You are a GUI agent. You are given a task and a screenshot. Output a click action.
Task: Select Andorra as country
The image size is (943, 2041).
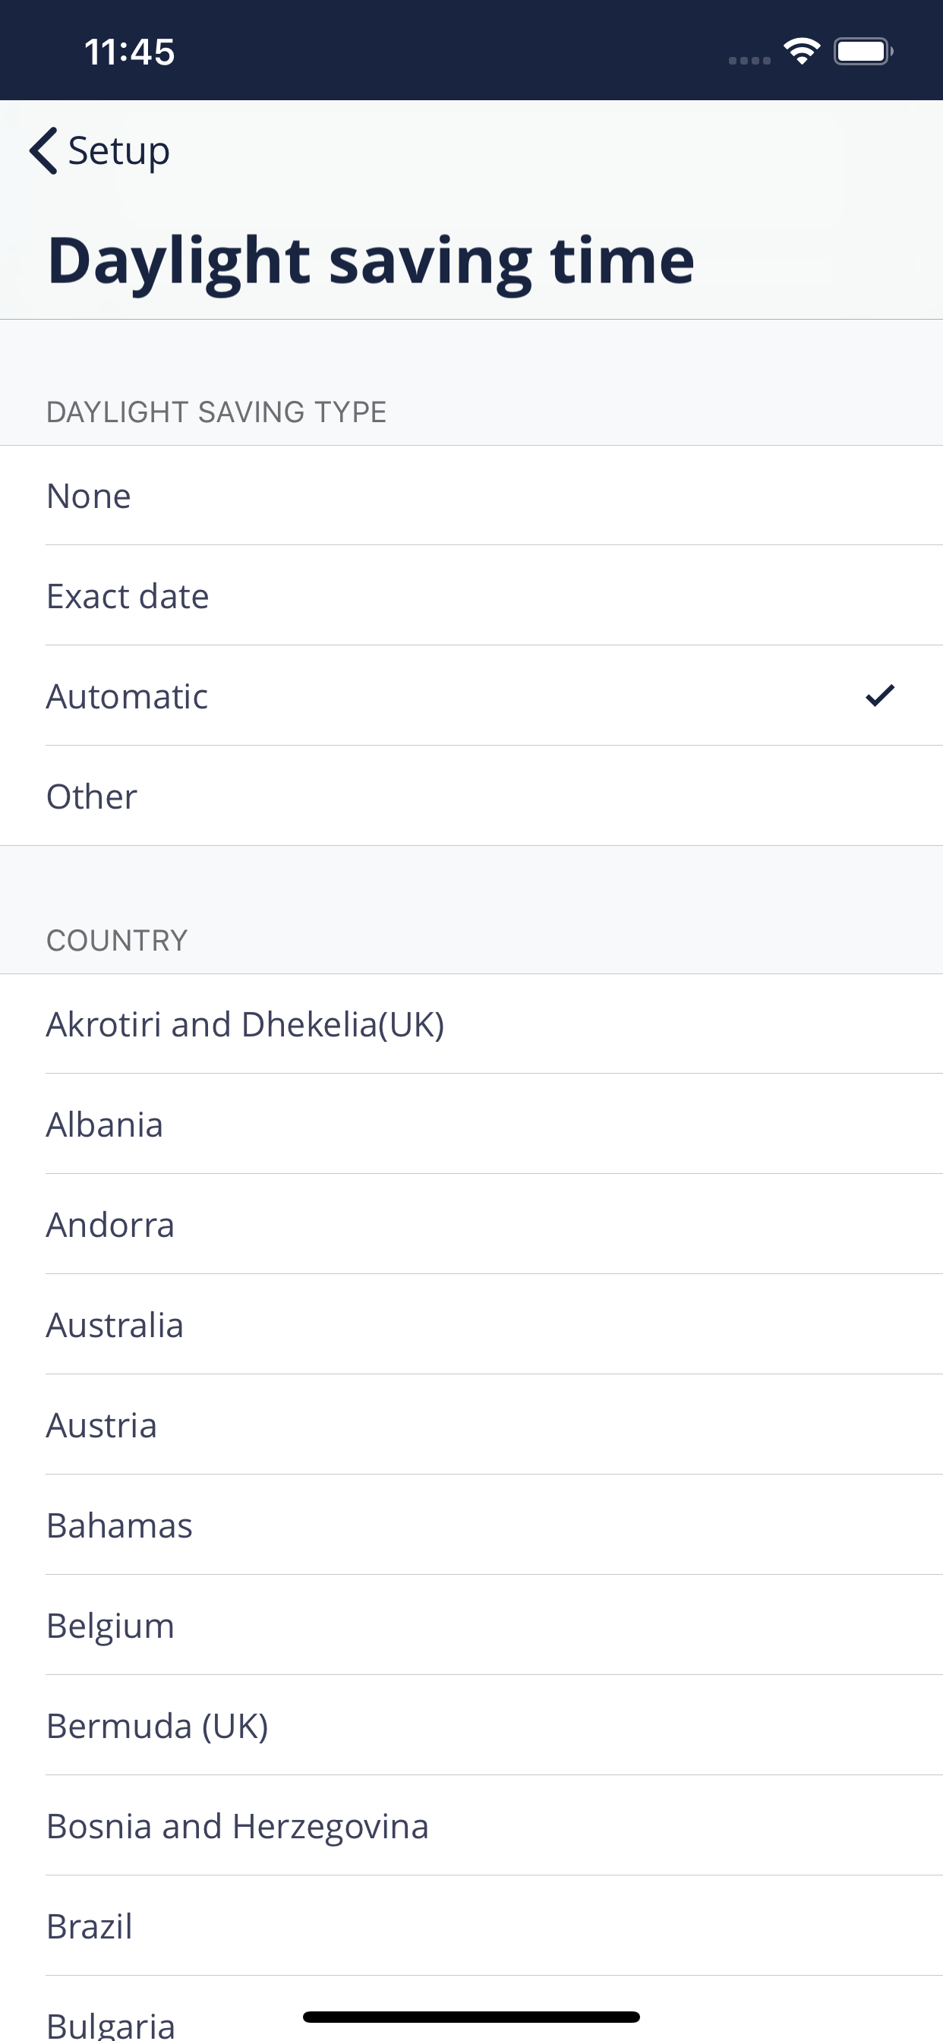[471, 1225]
